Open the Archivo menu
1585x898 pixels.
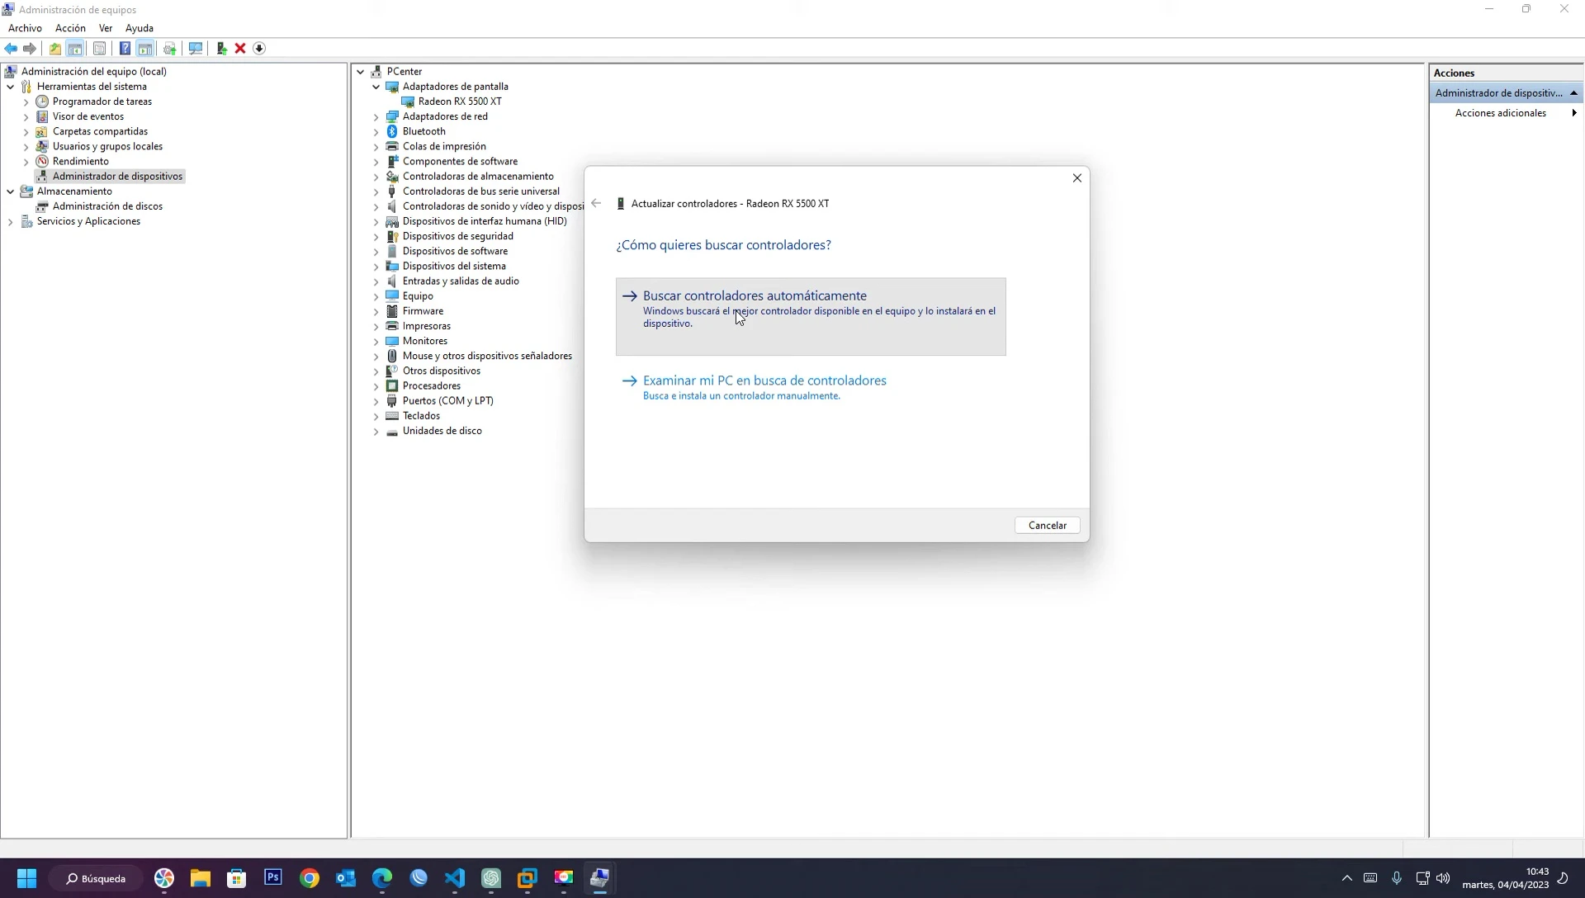pos(25,28)
